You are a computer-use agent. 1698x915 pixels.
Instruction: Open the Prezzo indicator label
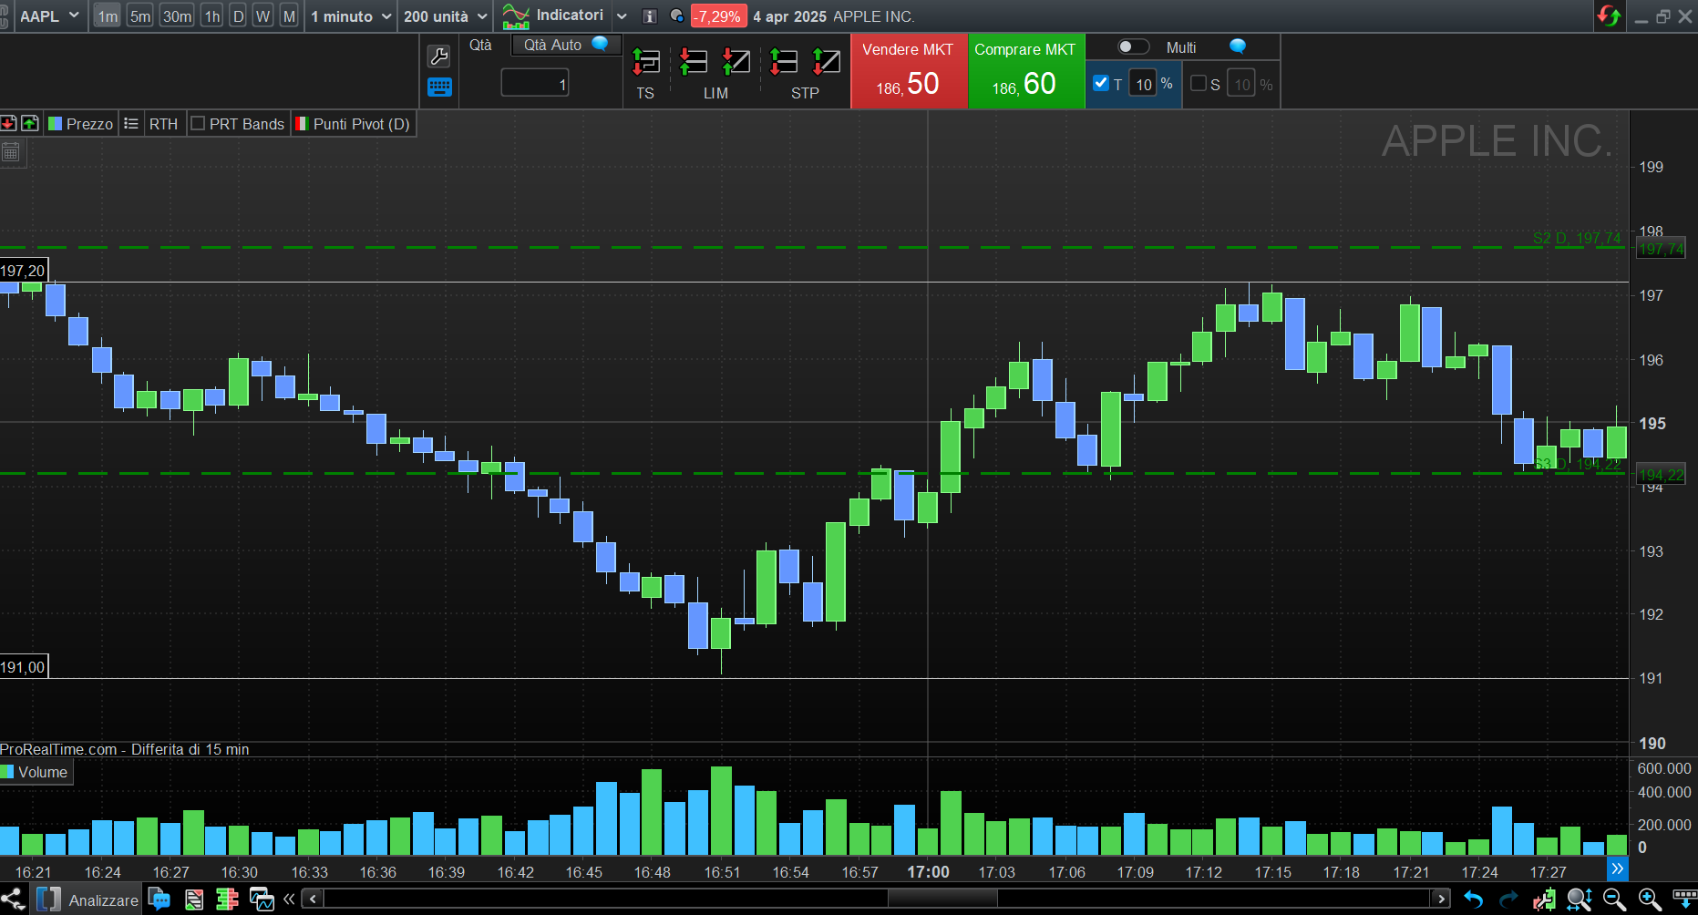tap(81, 123)
